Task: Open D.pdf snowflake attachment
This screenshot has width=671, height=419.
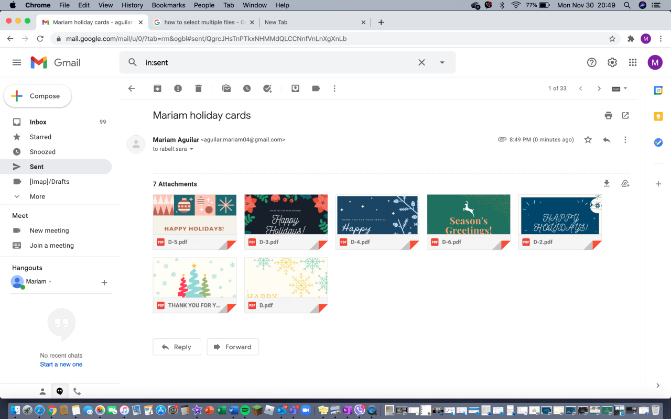Action: pos(286,285)
